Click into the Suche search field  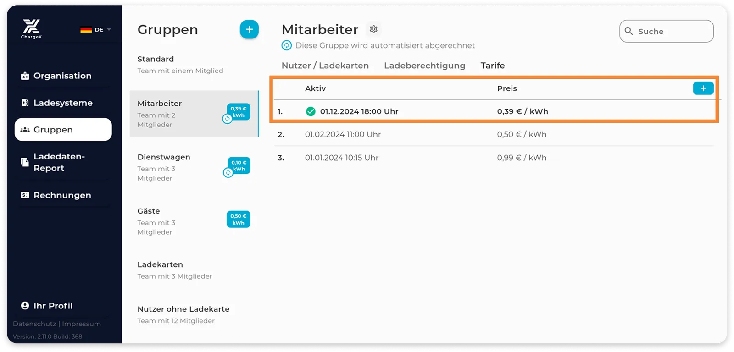(667, 31)
